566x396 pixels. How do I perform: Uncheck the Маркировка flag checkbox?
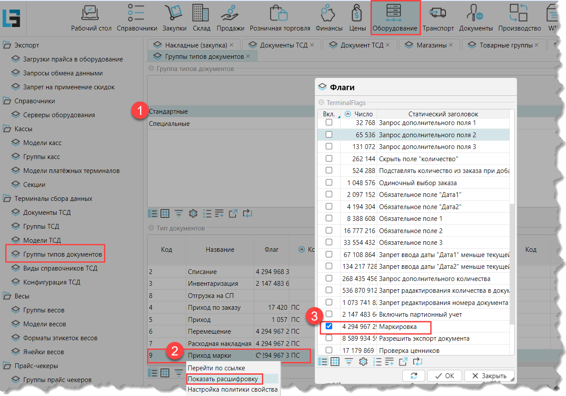[x=329, y=326]
